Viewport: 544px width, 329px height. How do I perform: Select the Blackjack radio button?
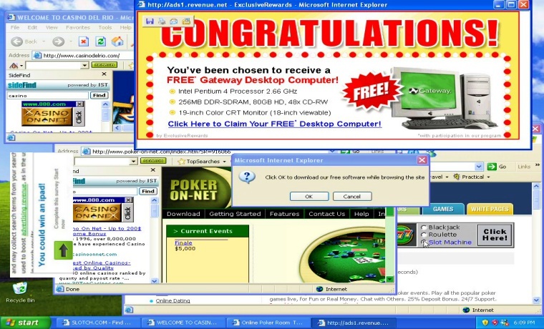click(x=424, y=227)
